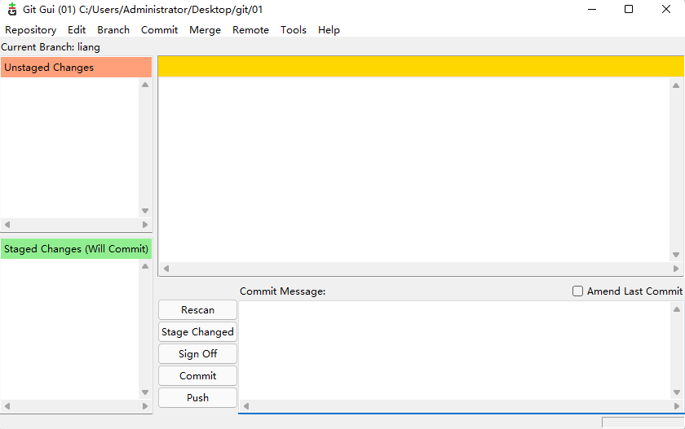Click the down arrow of commit message scrollbar
The height and width of the screenshot is (429, 685).
coord(677,392)
